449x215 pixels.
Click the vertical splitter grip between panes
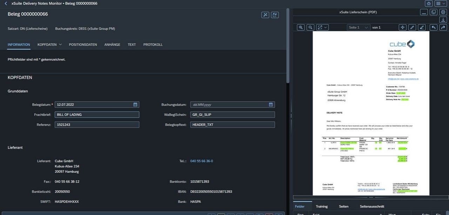click(x=291, y=115)
